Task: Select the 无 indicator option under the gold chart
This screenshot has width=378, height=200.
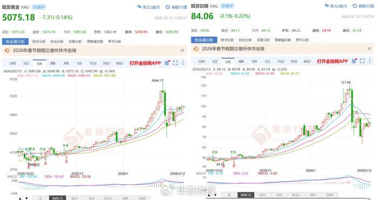Action: [40, 198]
